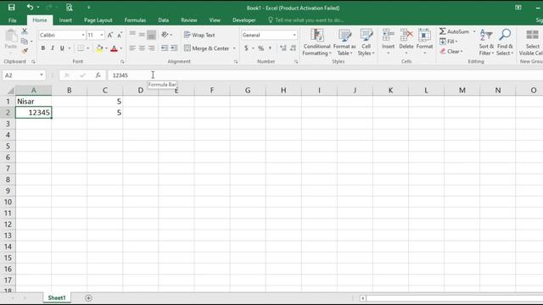Decrease font size with small A icon
The width and height of the screenshot is (543, 305).
(x=120, y=35)
